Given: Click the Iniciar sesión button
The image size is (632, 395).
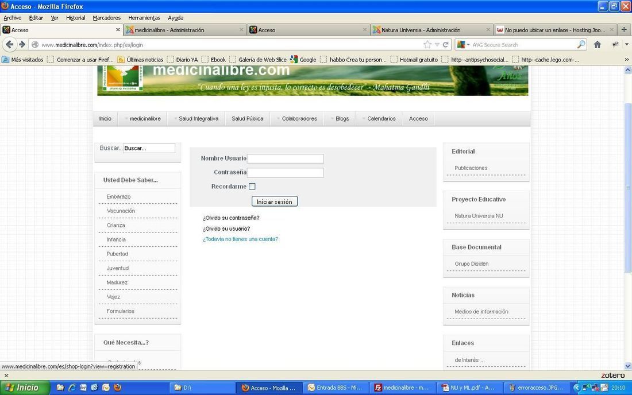Looking at the screenshot, I should pos(275,202).
